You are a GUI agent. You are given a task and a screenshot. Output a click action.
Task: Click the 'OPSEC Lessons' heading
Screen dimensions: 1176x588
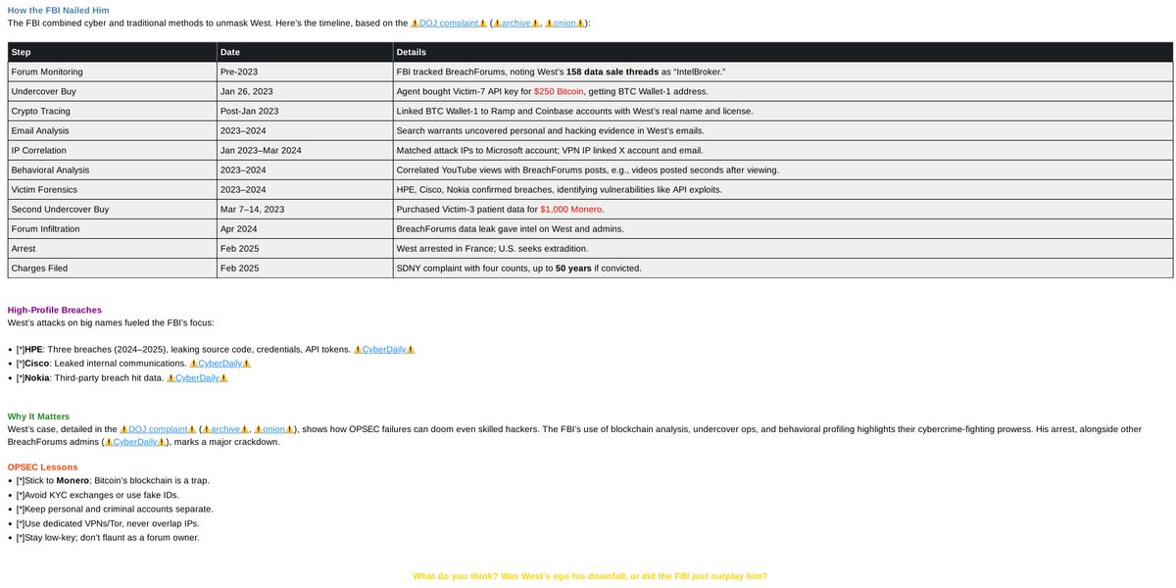pos(42,467)
